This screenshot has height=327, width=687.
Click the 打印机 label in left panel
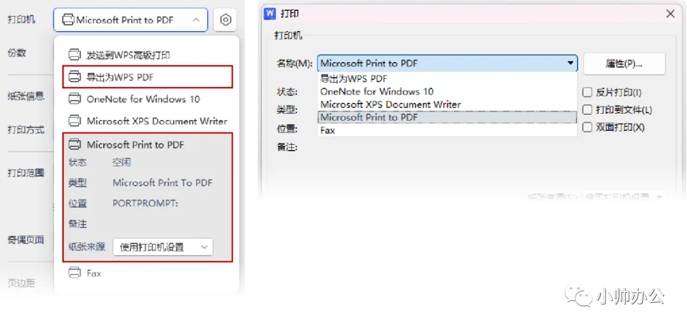[x=22, y=19]
